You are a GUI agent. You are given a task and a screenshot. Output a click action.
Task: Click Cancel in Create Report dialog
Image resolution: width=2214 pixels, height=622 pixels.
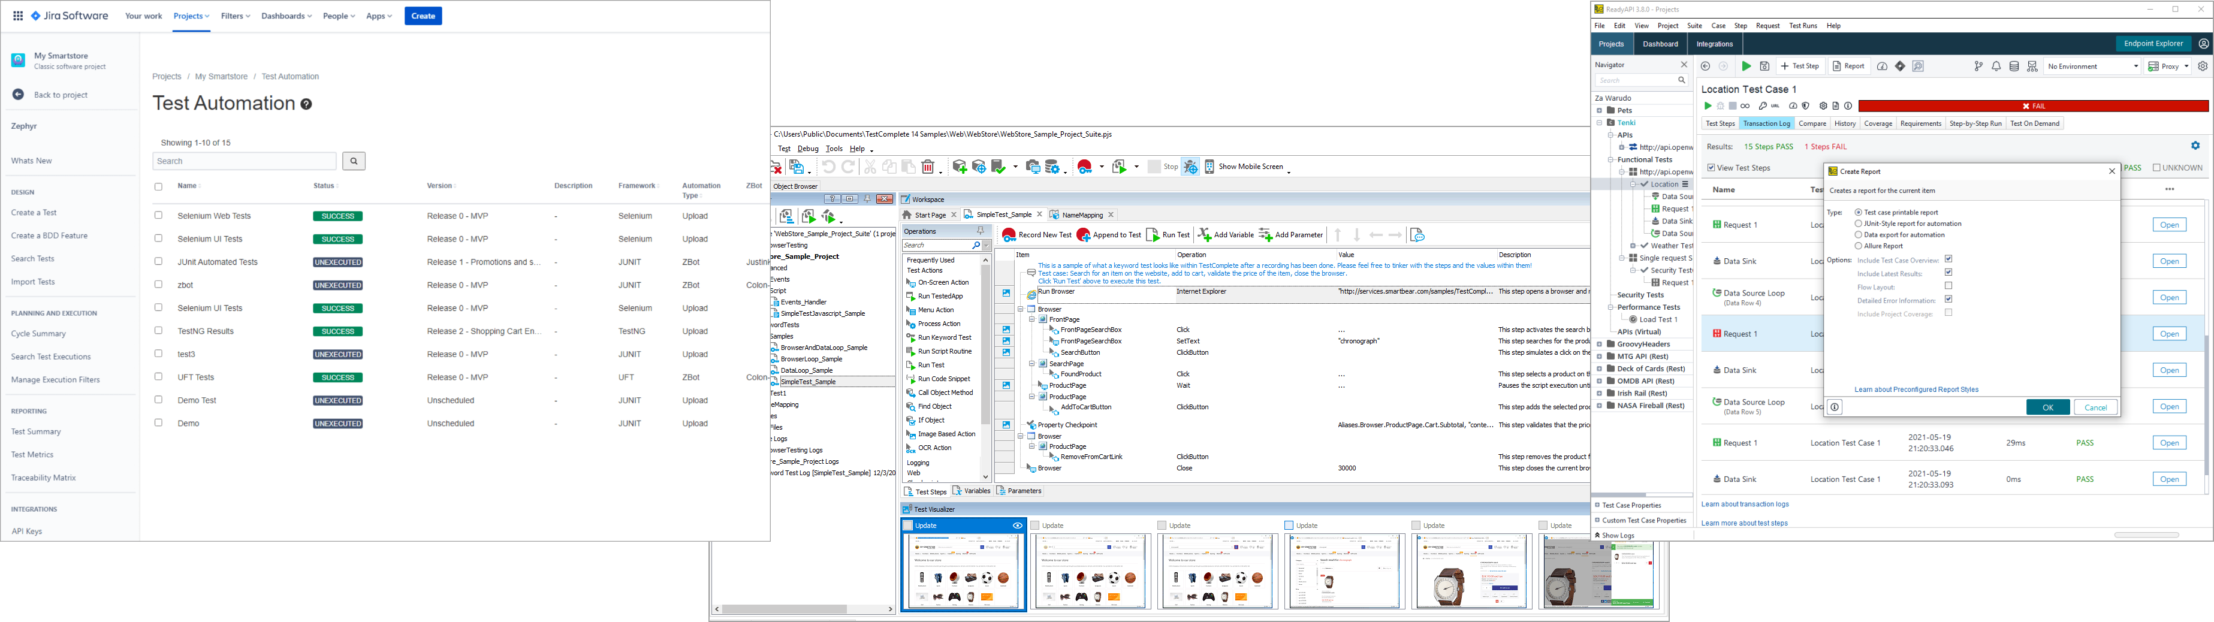tap(2095, 407)
